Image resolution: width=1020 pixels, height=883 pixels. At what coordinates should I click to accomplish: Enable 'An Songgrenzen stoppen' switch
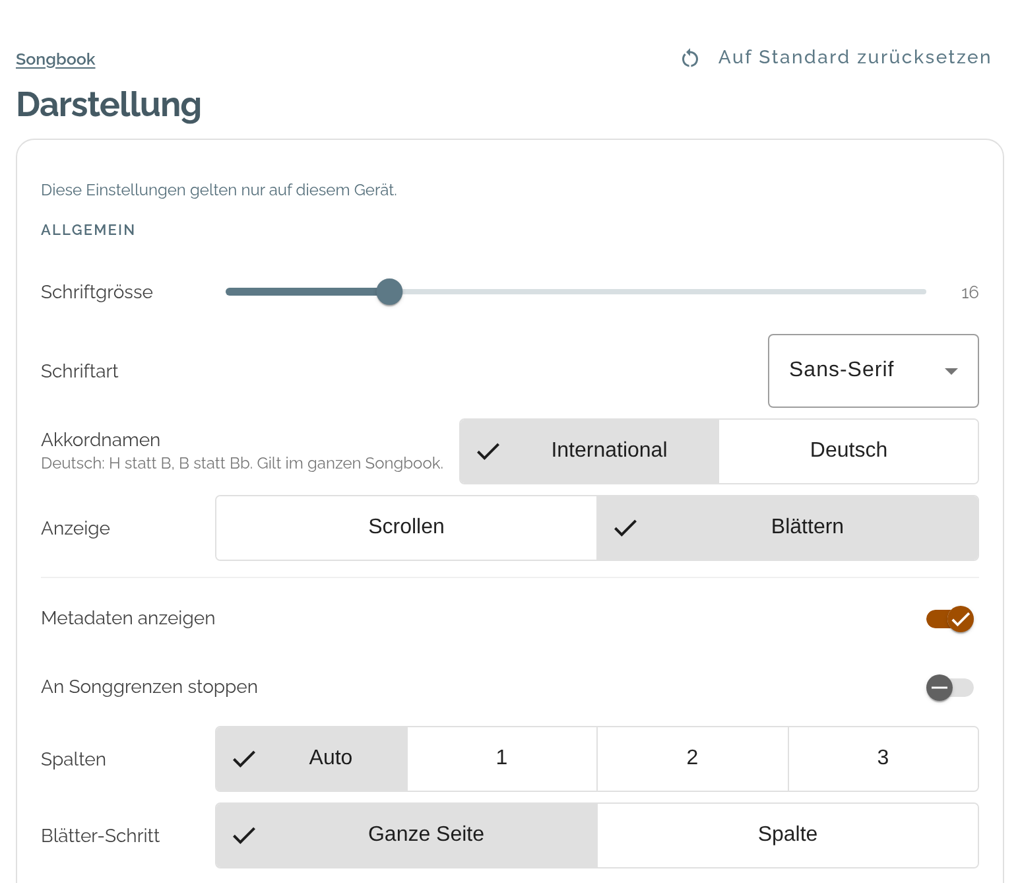tap(950, 688)
